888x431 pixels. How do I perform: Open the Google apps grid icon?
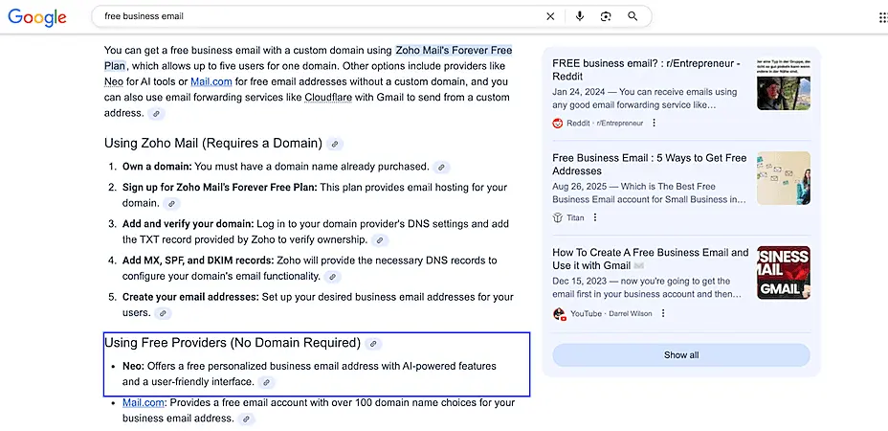(883, 17)
